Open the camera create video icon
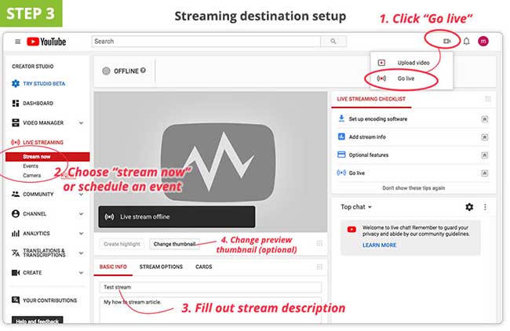510x331 pixels. (446, 41)
